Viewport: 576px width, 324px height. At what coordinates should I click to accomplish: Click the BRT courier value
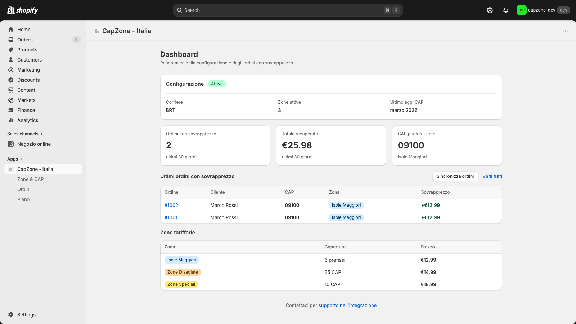point(171,110)
